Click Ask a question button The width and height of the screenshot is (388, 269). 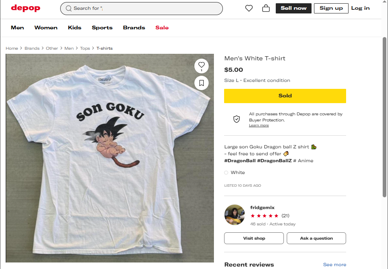coord(316,238)
